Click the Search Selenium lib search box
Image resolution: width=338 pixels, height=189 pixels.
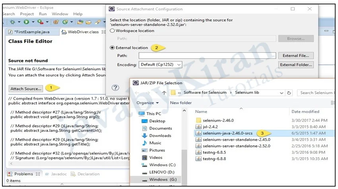[x=316, y=93]
